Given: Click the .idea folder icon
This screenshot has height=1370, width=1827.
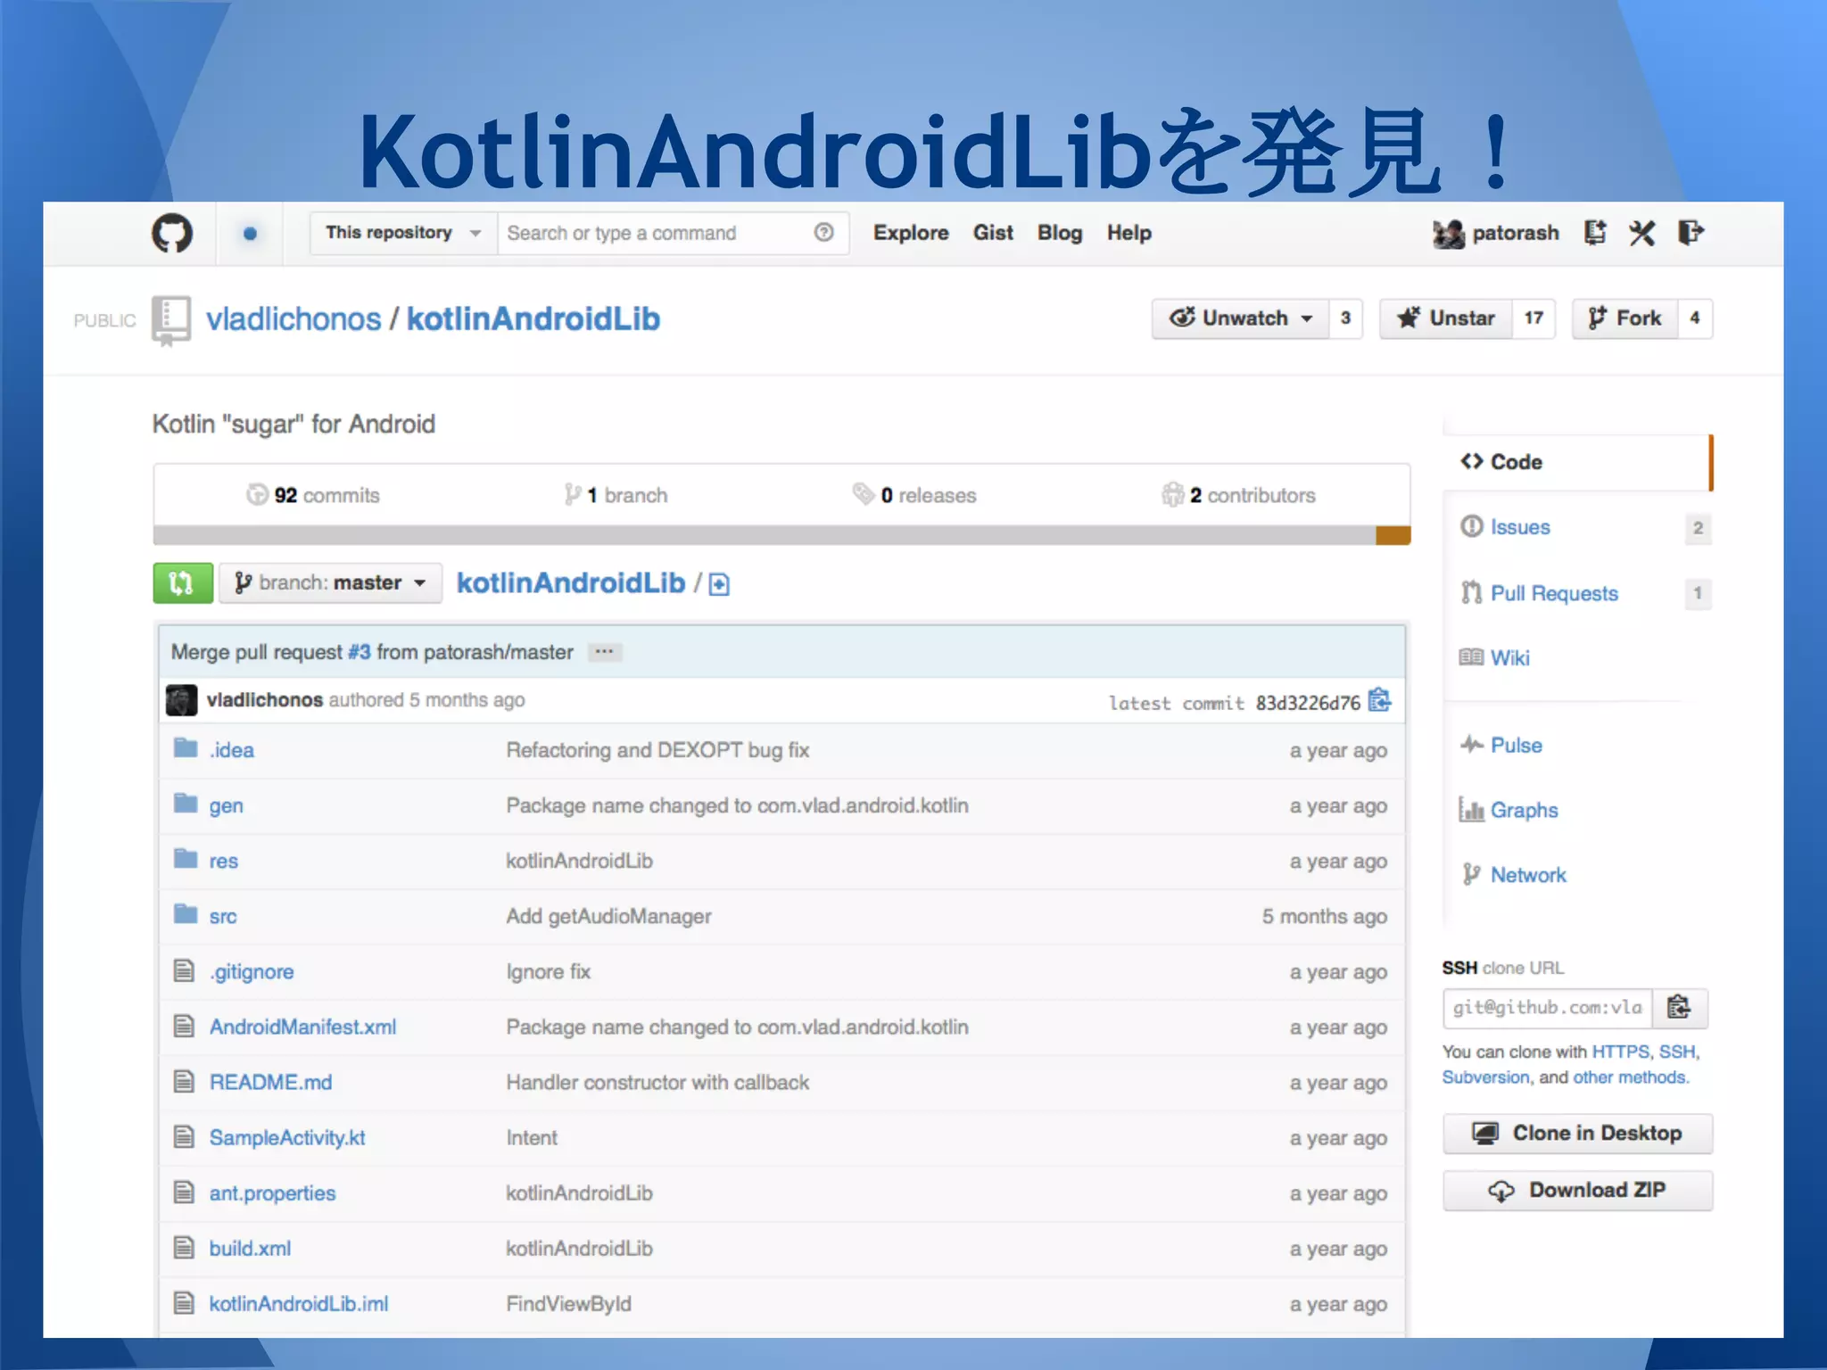Looking at the screenshot, I should click(186, 748).
